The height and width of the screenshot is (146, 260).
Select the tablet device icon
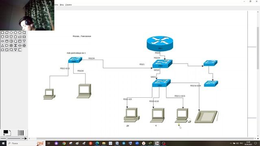click(206, 117)
